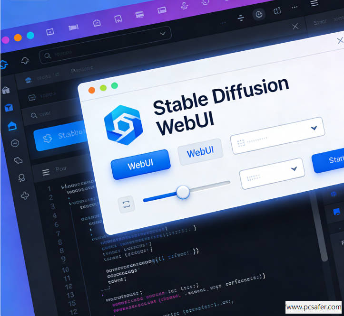Open the gray home icon in sidebar
The width and height of the screenshot is (344, 316).
[x=6, y=90]
